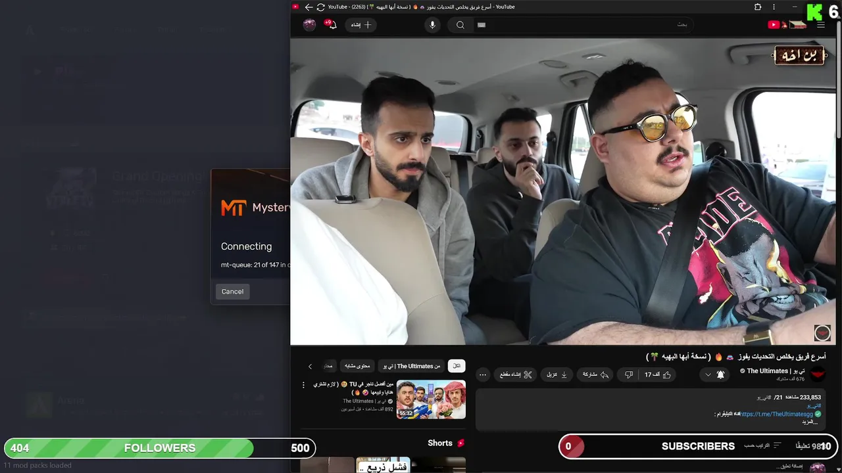842x473 pixels.
Task: Click the 11 mod packs loaded text
Action: (37, 465)
